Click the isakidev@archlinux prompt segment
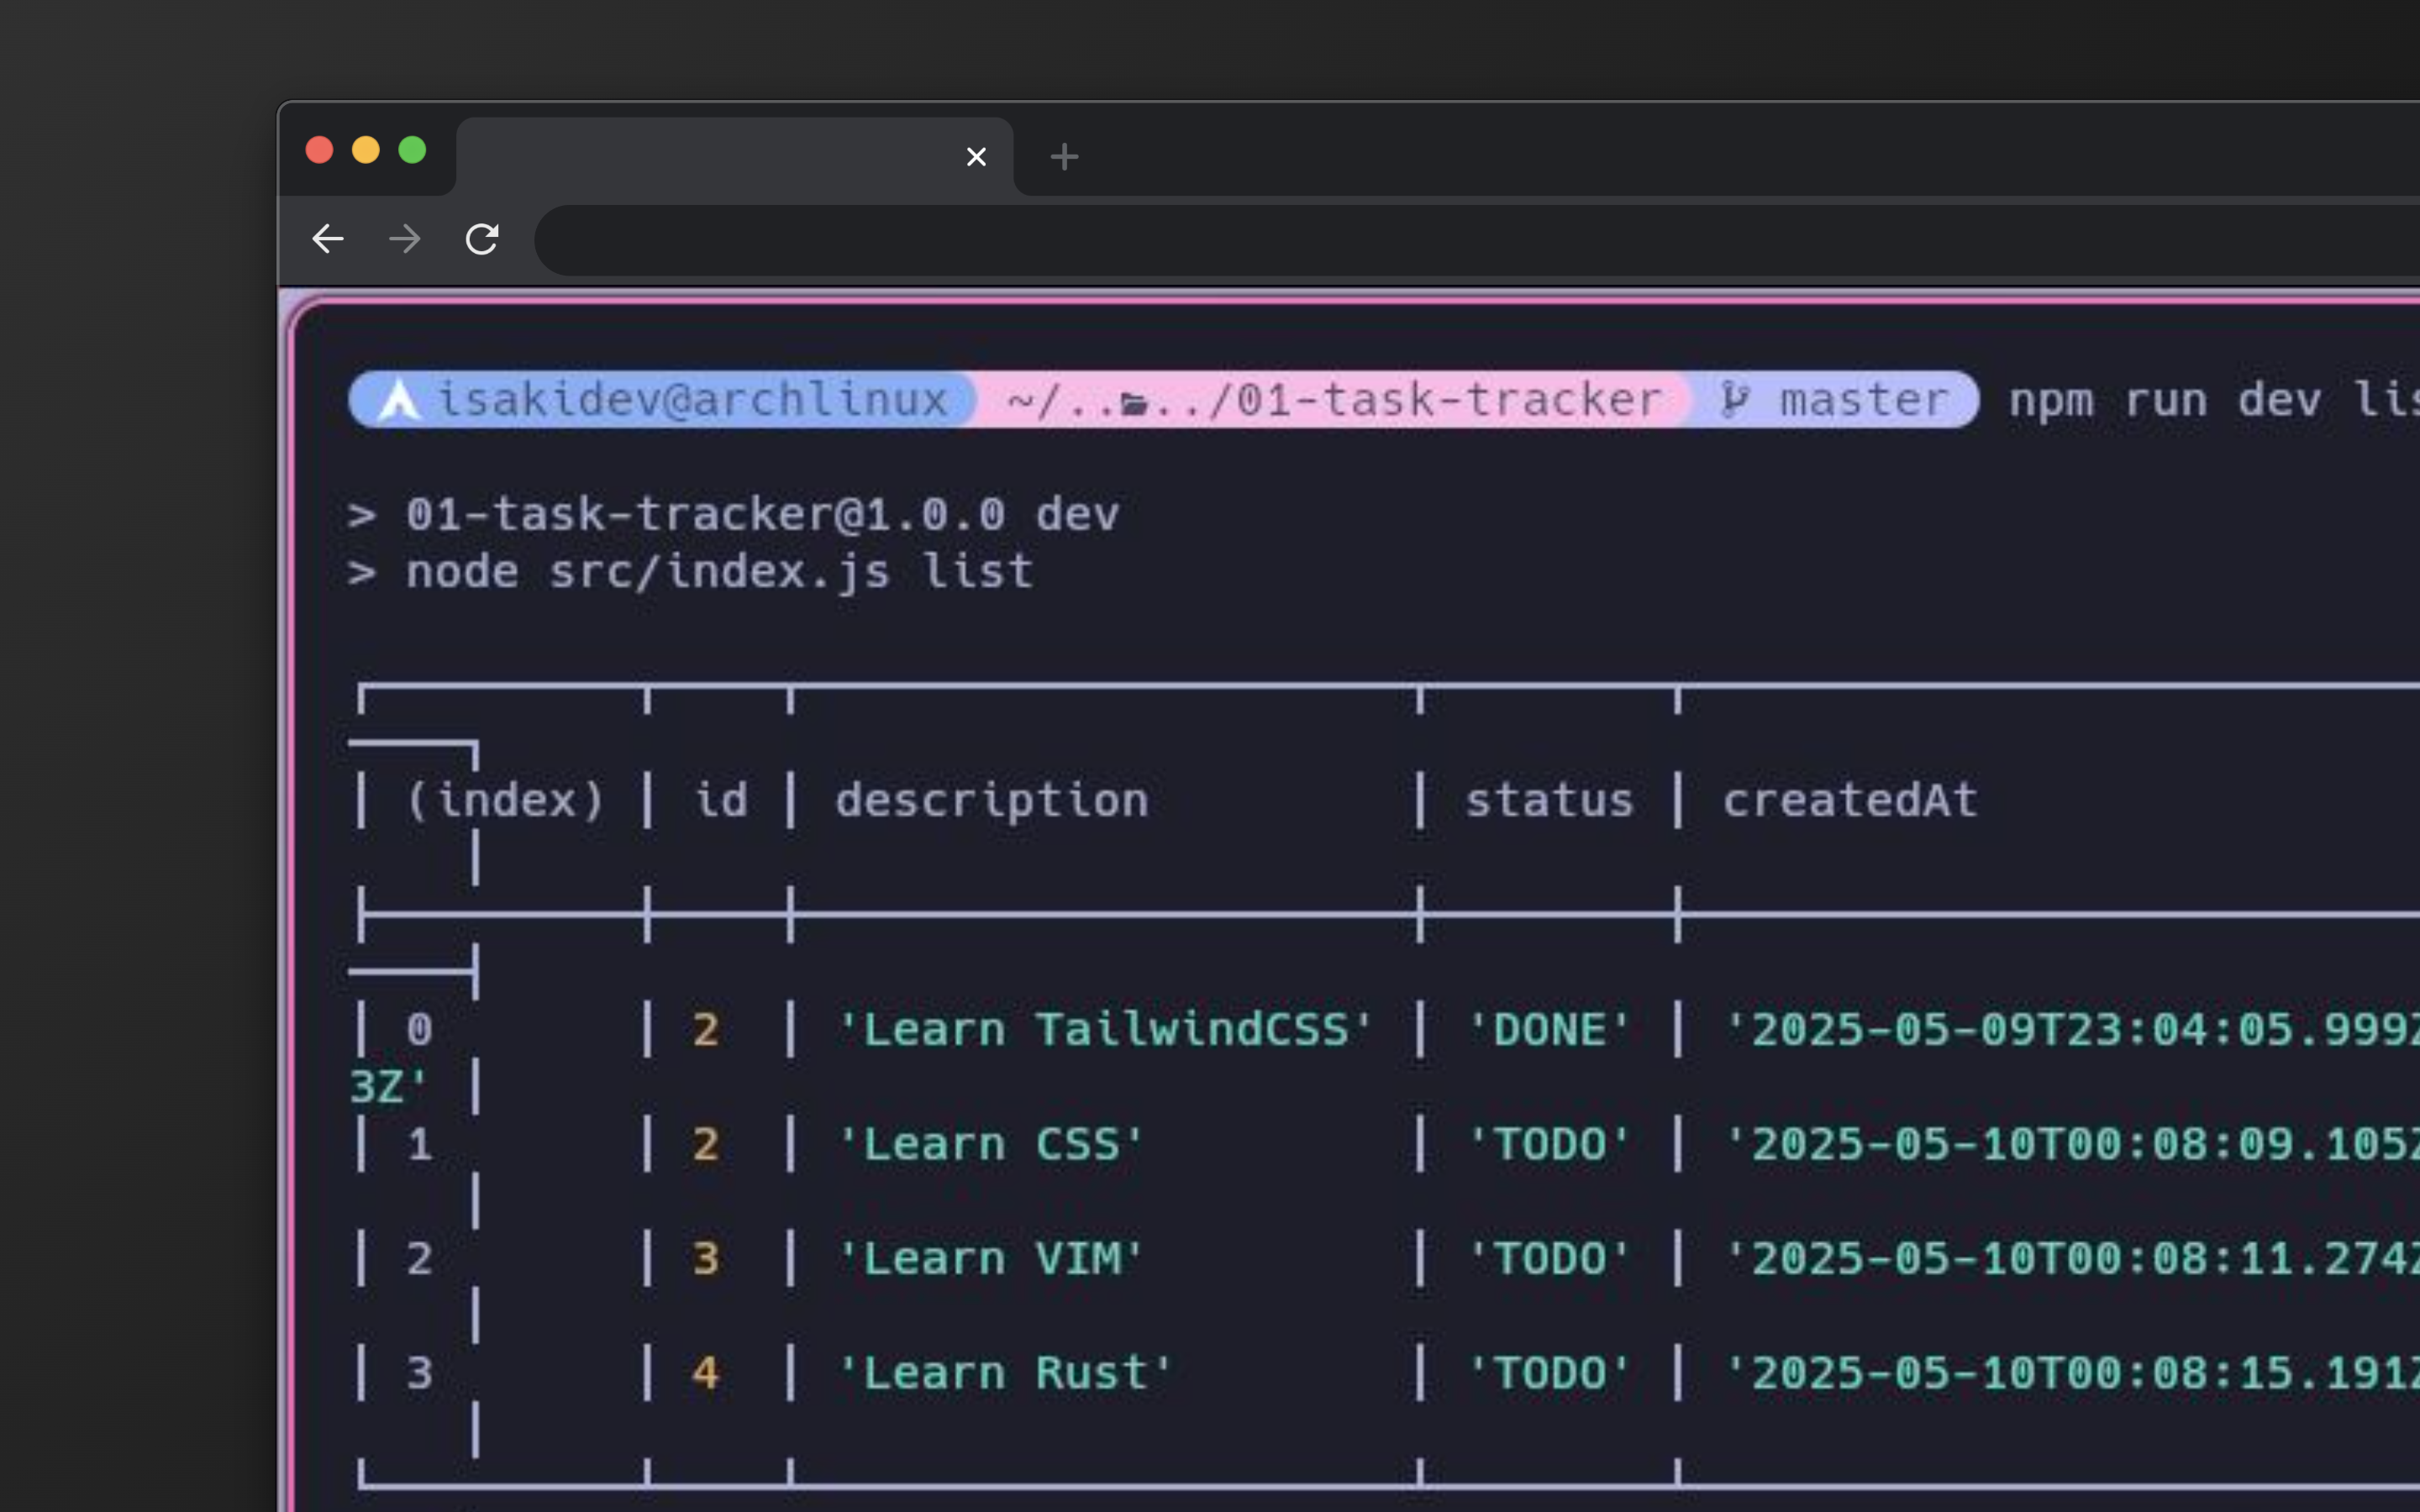Viewport: 2420px width, 1512px height. click(692, 400)
